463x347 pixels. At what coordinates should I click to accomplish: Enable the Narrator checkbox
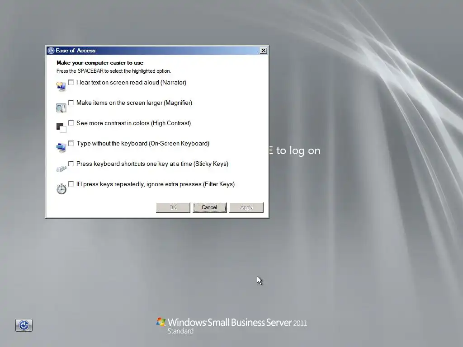[x=71, y=82]
